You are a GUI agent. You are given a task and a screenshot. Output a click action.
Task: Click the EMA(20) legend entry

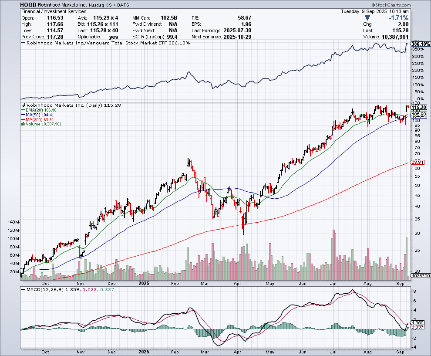[x=39, y=110]
